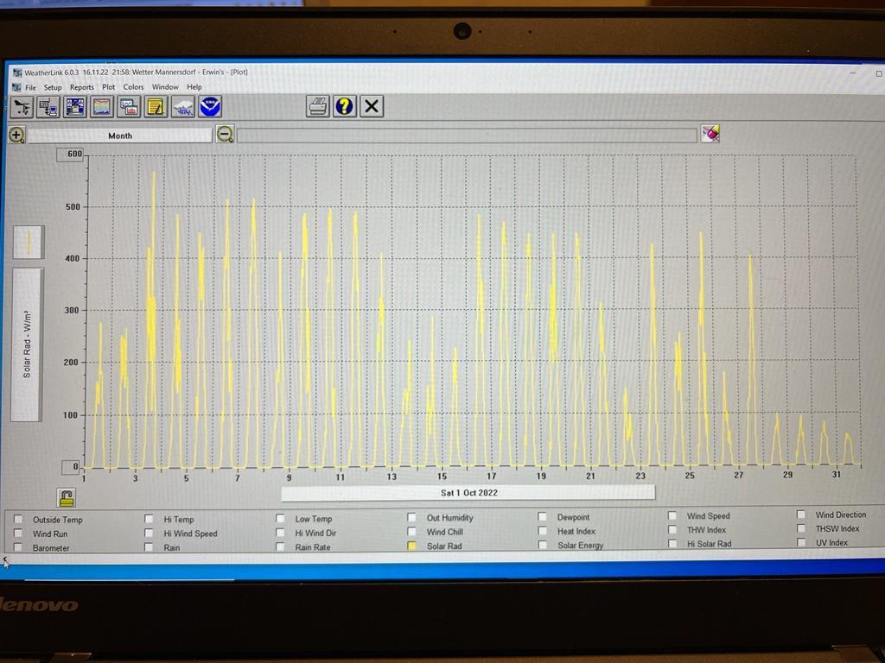Screen dimensions: 885x663
Task: Enable the Barometer checkbox
Action: pos(19,547)
